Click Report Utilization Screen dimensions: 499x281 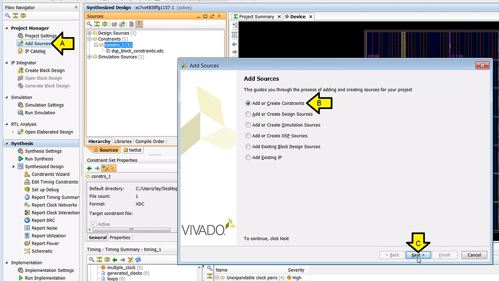(x=49, y=236)
